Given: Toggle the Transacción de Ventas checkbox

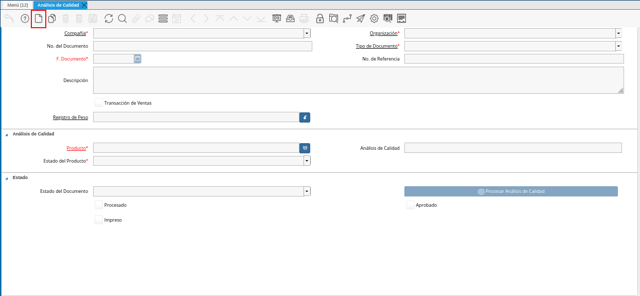Looking at the screenshot, I should click(x=99, y=103).
